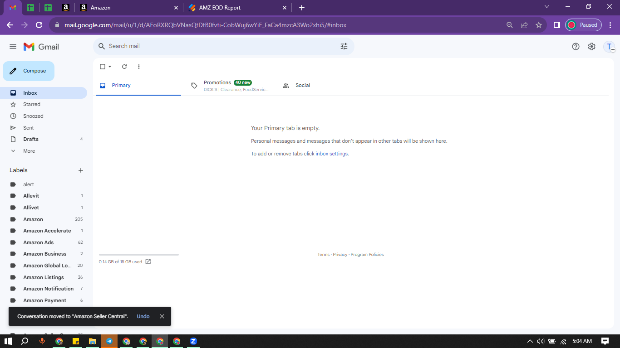Click the Compose button
This screenshot has width=620, height=348.
tap(29, 71)
